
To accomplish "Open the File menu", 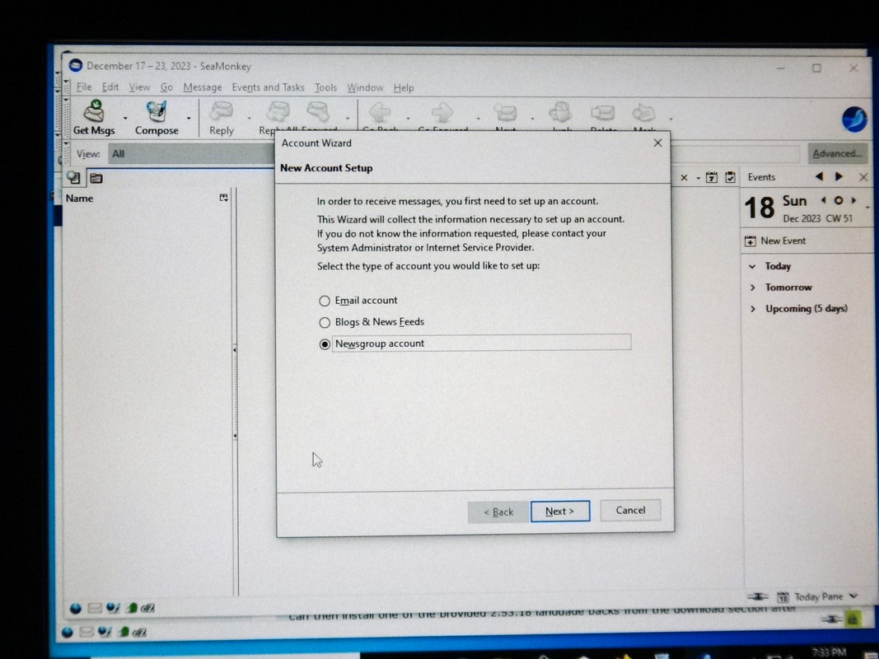I will coord(84,86).
